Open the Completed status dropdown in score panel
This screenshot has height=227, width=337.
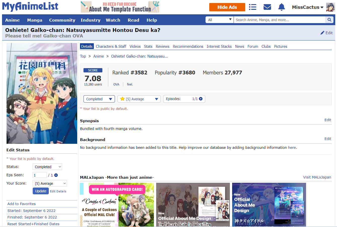[x=99, y=99]
